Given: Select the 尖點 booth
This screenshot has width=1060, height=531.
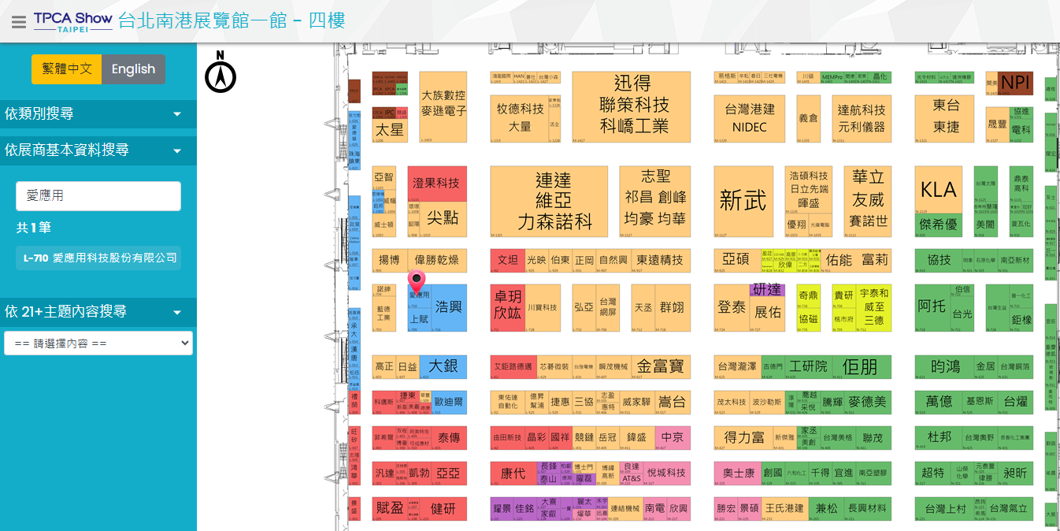Looking at the screenshot, I should pos(444,218).
